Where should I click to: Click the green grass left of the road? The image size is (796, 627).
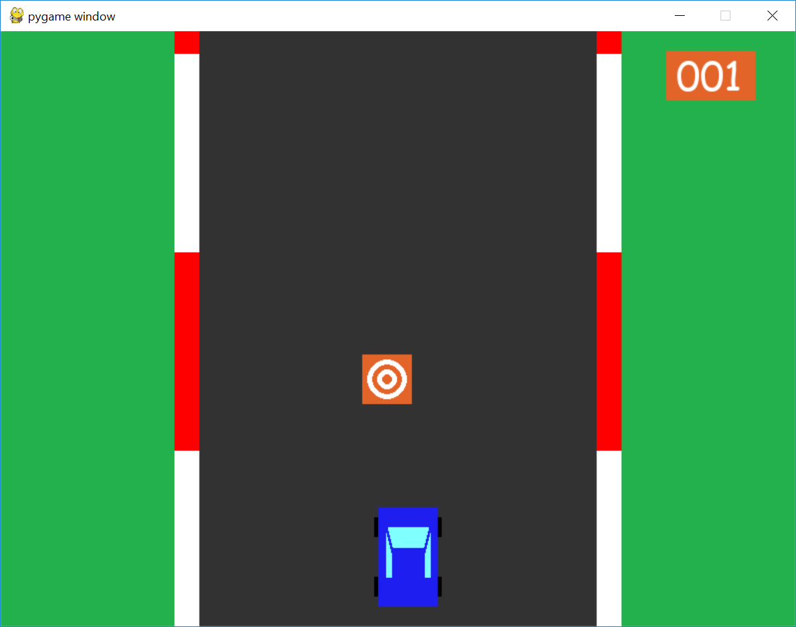click(x=87, y=331)
